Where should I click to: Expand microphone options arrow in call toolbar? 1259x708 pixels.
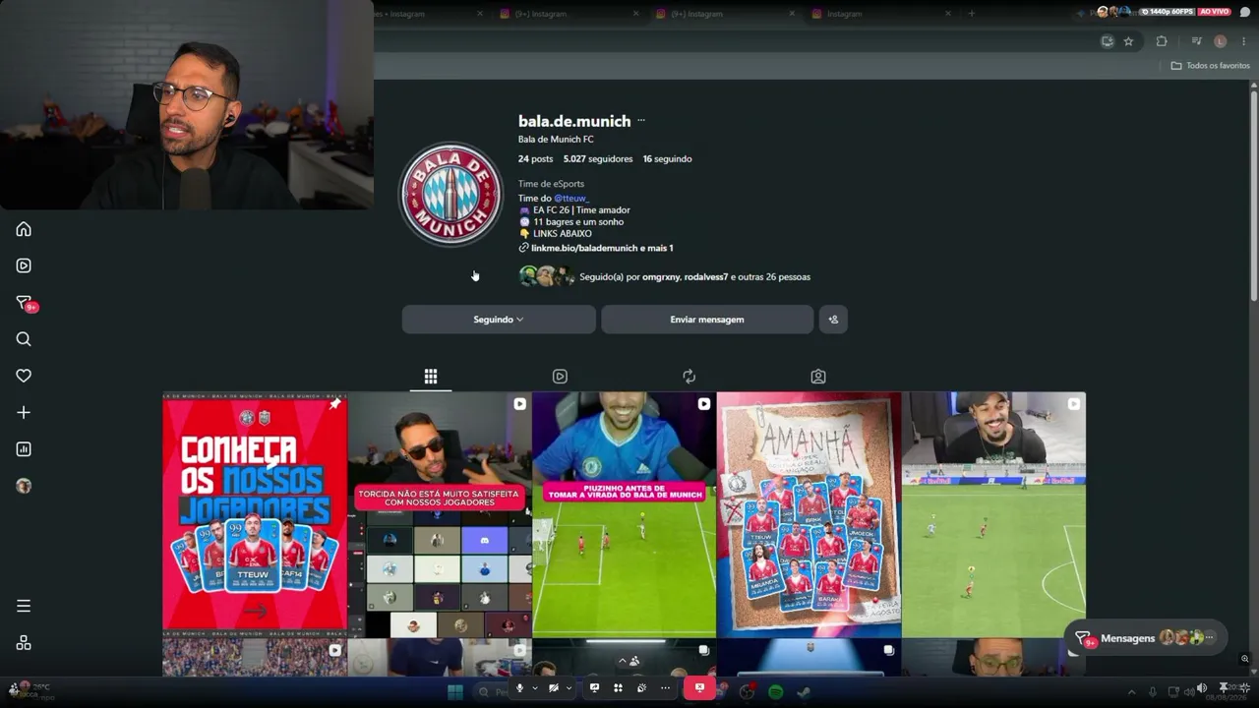[x=534, y=688]
